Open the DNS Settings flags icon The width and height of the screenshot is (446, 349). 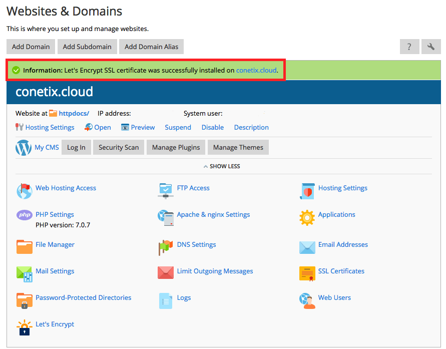(x=165, y=246)
